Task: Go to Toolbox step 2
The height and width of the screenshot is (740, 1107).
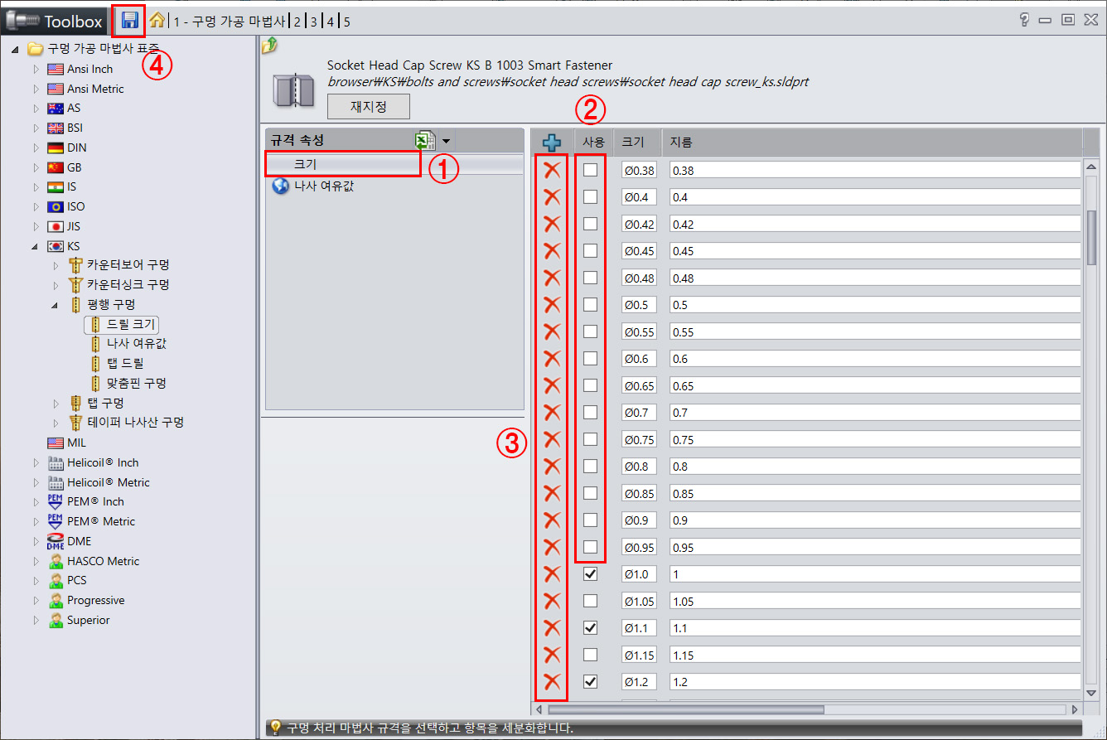Action: [297, 22]
